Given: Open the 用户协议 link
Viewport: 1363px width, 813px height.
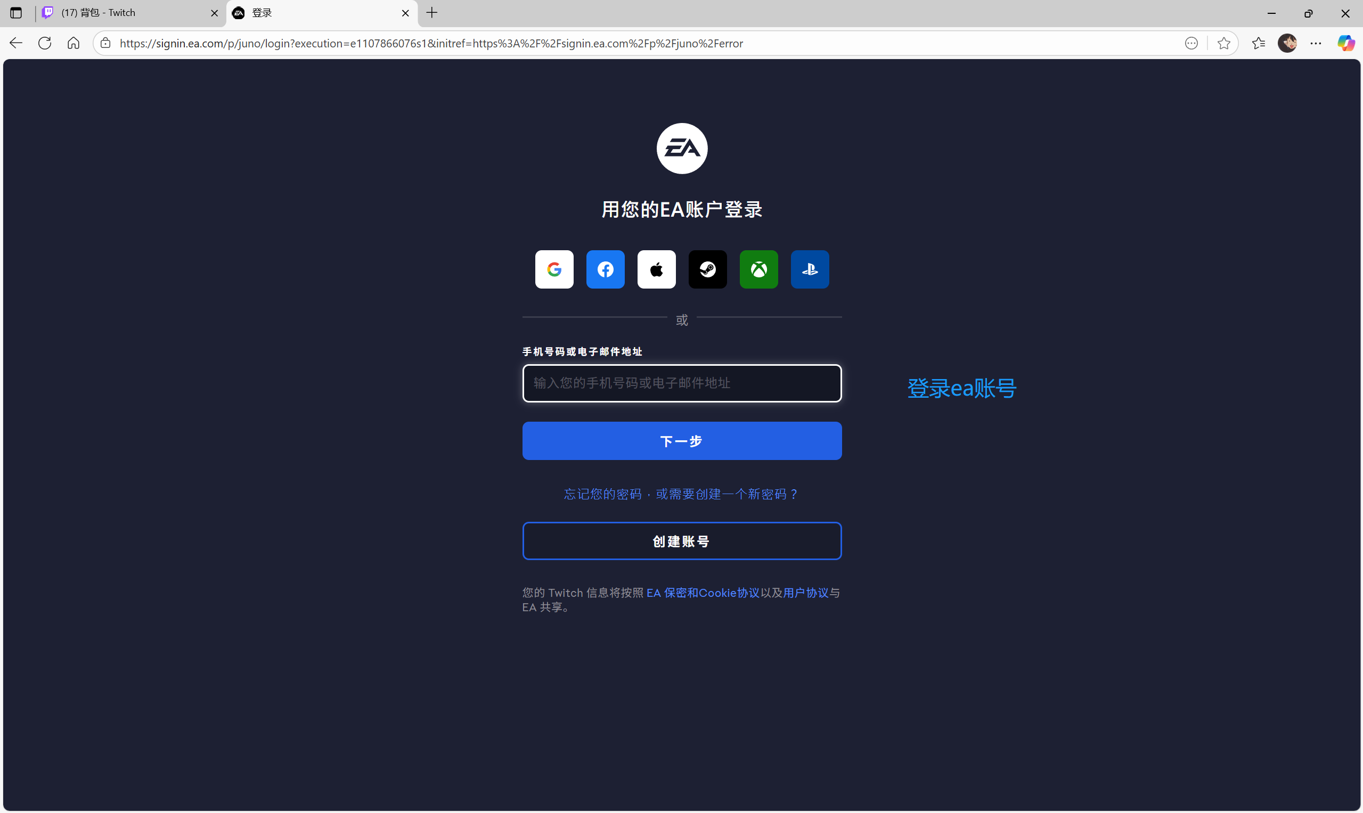Looking at the screenshot, I should tap(806, 593).
